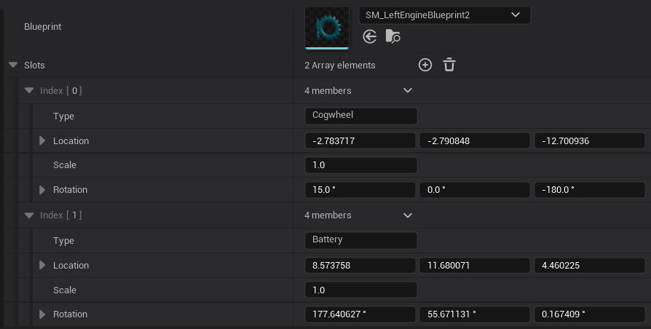The image size is (651, 329).
Task: Click the Battery Type text field
Action: point(360,240)
